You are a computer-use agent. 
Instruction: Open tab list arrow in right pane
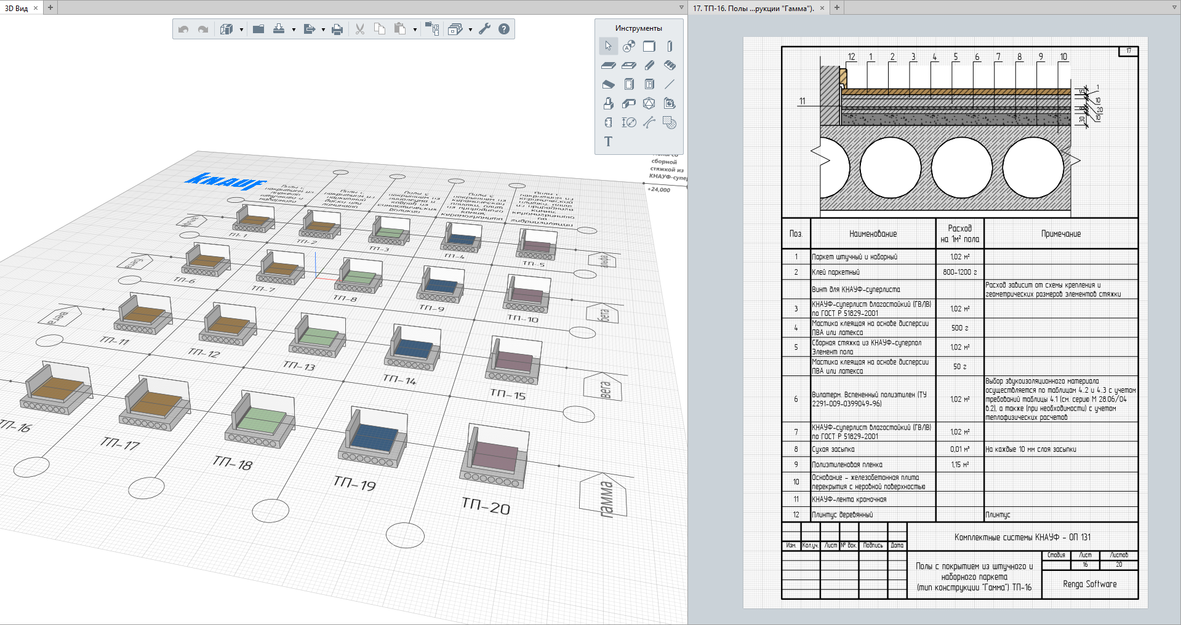[1174, 7]
